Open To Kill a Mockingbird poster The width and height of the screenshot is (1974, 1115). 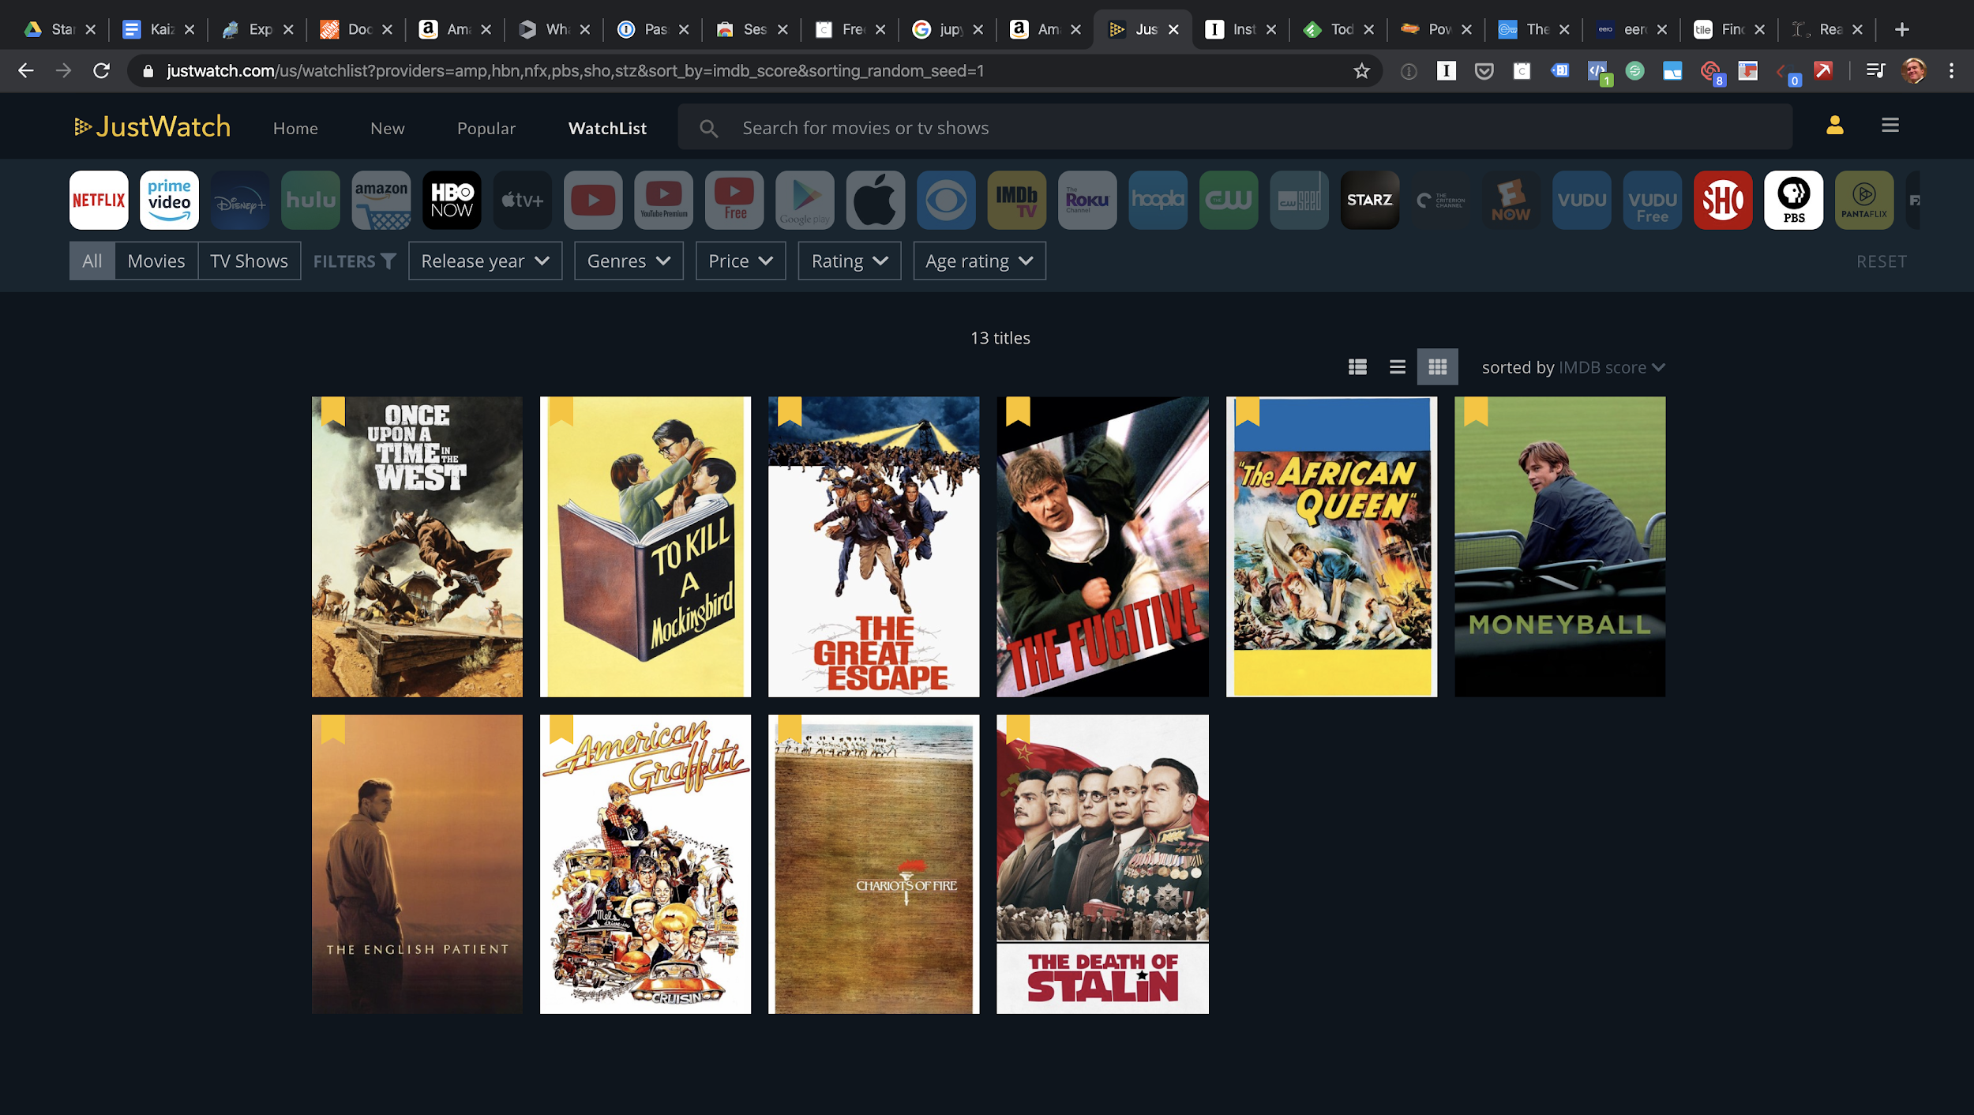(645, 546)
